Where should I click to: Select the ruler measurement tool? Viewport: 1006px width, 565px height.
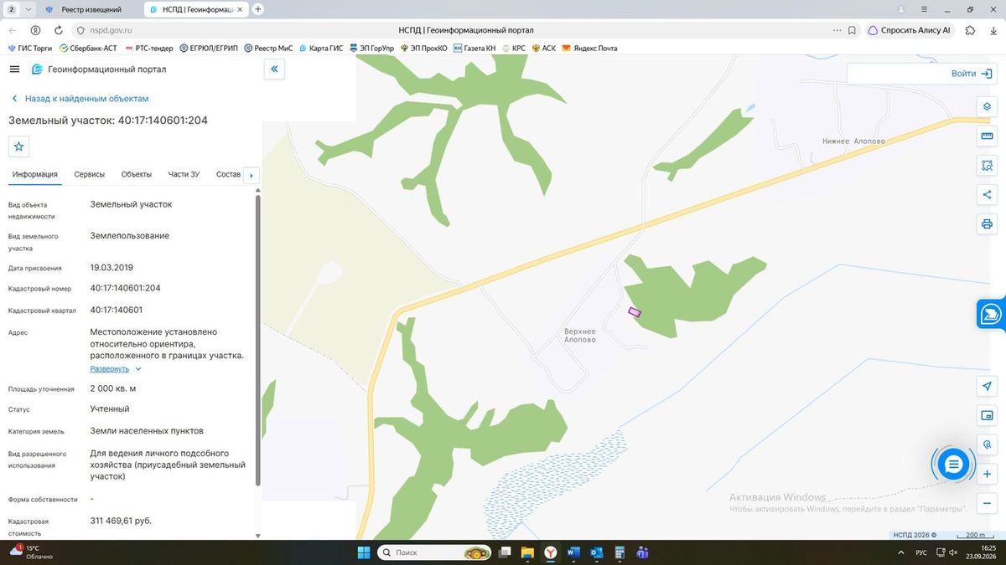(x=987, y=136)
